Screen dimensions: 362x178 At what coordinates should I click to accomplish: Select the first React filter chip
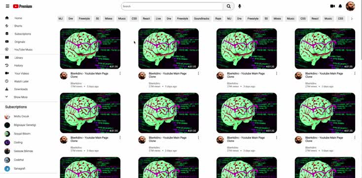point(146,18)
